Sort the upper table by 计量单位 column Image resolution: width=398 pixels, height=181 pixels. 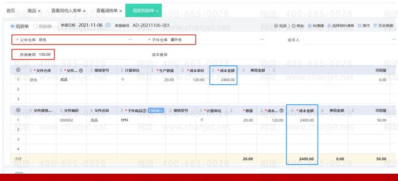point(122,71)
